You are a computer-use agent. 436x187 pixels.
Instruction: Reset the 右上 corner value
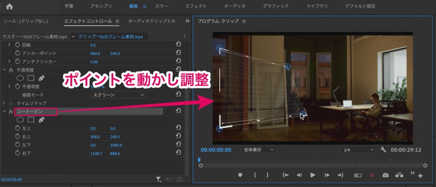178,136
